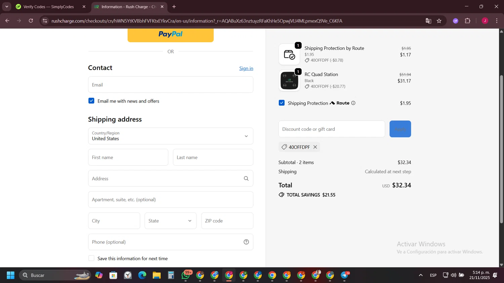Remove the 40OFFDPF discount code

315,147
